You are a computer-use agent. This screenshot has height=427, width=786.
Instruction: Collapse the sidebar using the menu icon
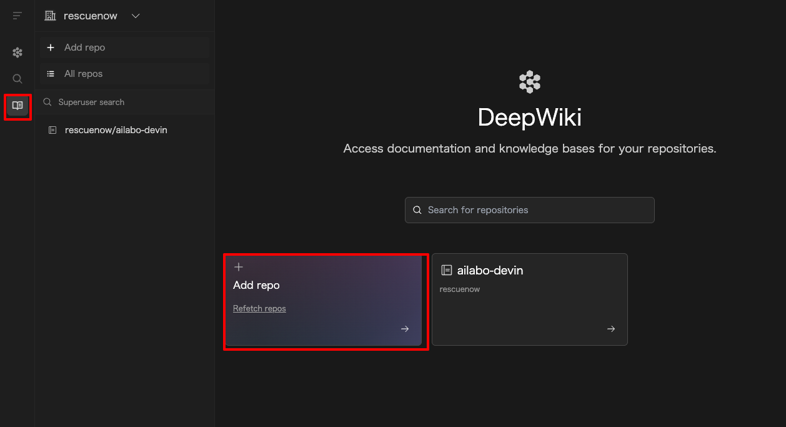(17, 16)
